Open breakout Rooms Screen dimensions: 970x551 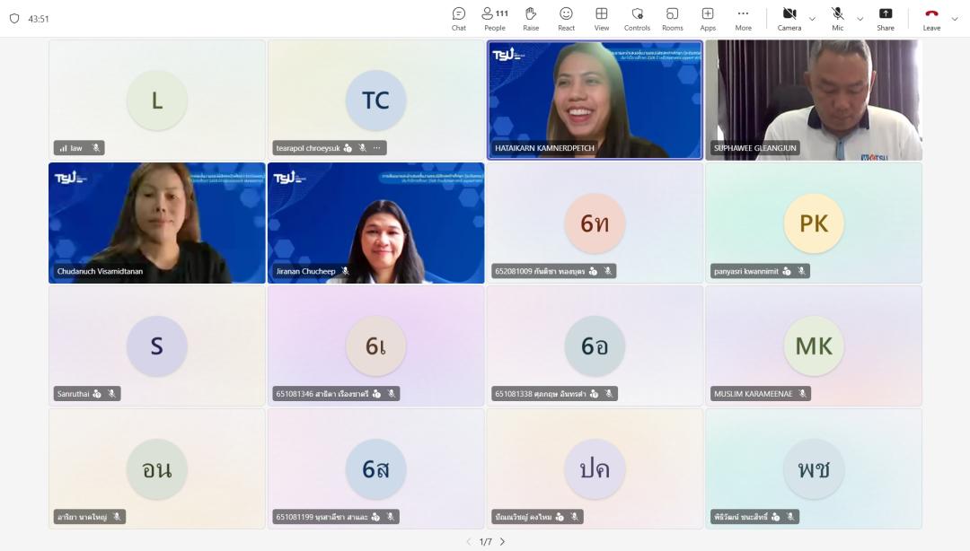pos(672,18)
